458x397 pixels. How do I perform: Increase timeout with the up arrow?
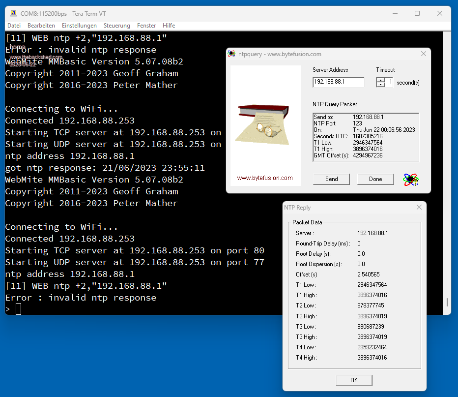[x=380, y=80]
